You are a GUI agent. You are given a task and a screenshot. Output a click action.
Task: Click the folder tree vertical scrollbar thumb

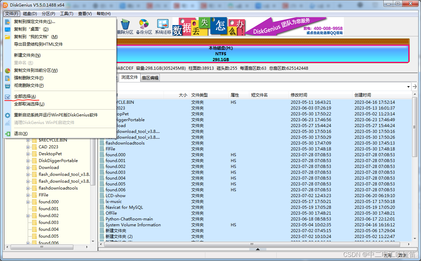click(93, 162)
